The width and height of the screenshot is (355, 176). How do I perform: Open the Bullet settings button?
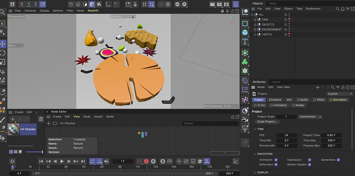point(302,100)
